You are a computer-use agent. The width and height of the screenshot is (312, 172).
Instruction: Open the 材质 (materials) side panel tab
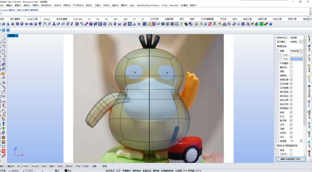coord(309,58)
